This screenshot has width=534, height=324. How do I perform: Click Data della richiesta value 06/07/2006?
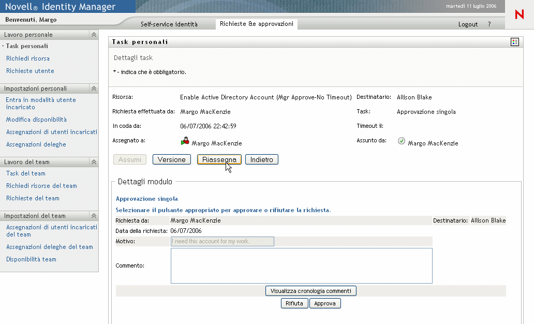(x=186, y=231)
